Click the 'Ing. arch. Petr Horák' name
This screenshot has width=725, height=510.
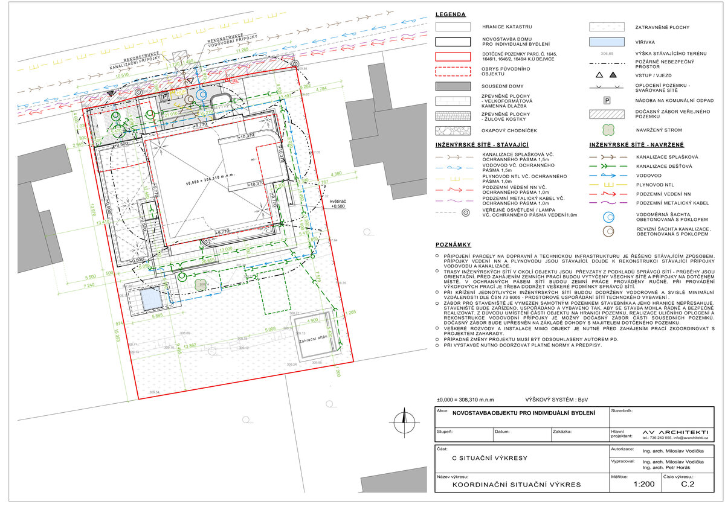(x=666, y=468)
